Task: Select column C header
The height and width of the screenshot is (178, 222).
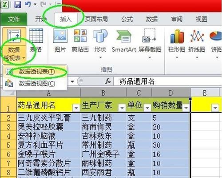Action: click(x=139, y=93)
